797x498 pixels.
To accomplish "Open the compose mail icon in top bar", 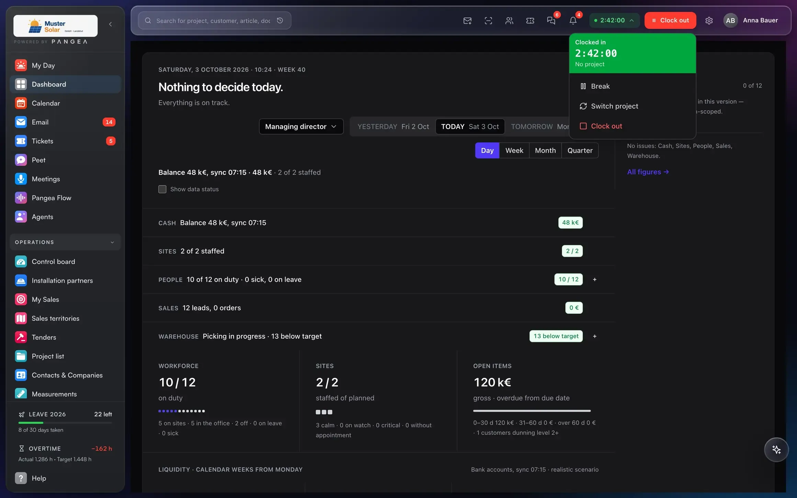I will pos(467,21).
